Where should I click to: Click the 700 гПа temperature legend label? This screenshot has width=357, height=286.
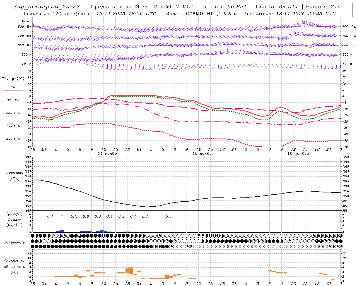(13, 126)
